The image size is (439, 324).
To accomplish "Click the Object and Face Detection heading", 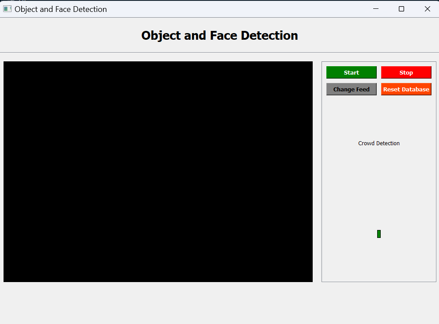I will point(219,35).
